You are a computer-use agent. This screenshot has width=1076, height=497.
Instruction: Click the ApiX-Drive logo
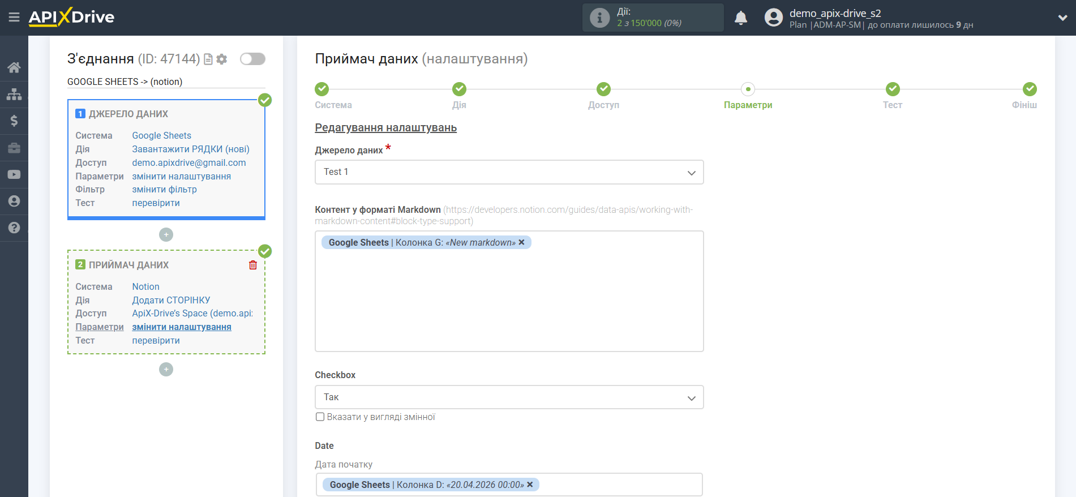(71, 17)
